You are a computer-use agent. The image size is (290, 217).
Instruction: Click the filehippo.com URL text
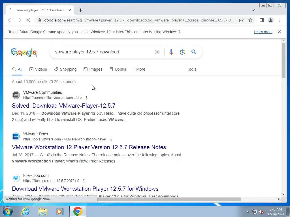(x=51, y=181)
